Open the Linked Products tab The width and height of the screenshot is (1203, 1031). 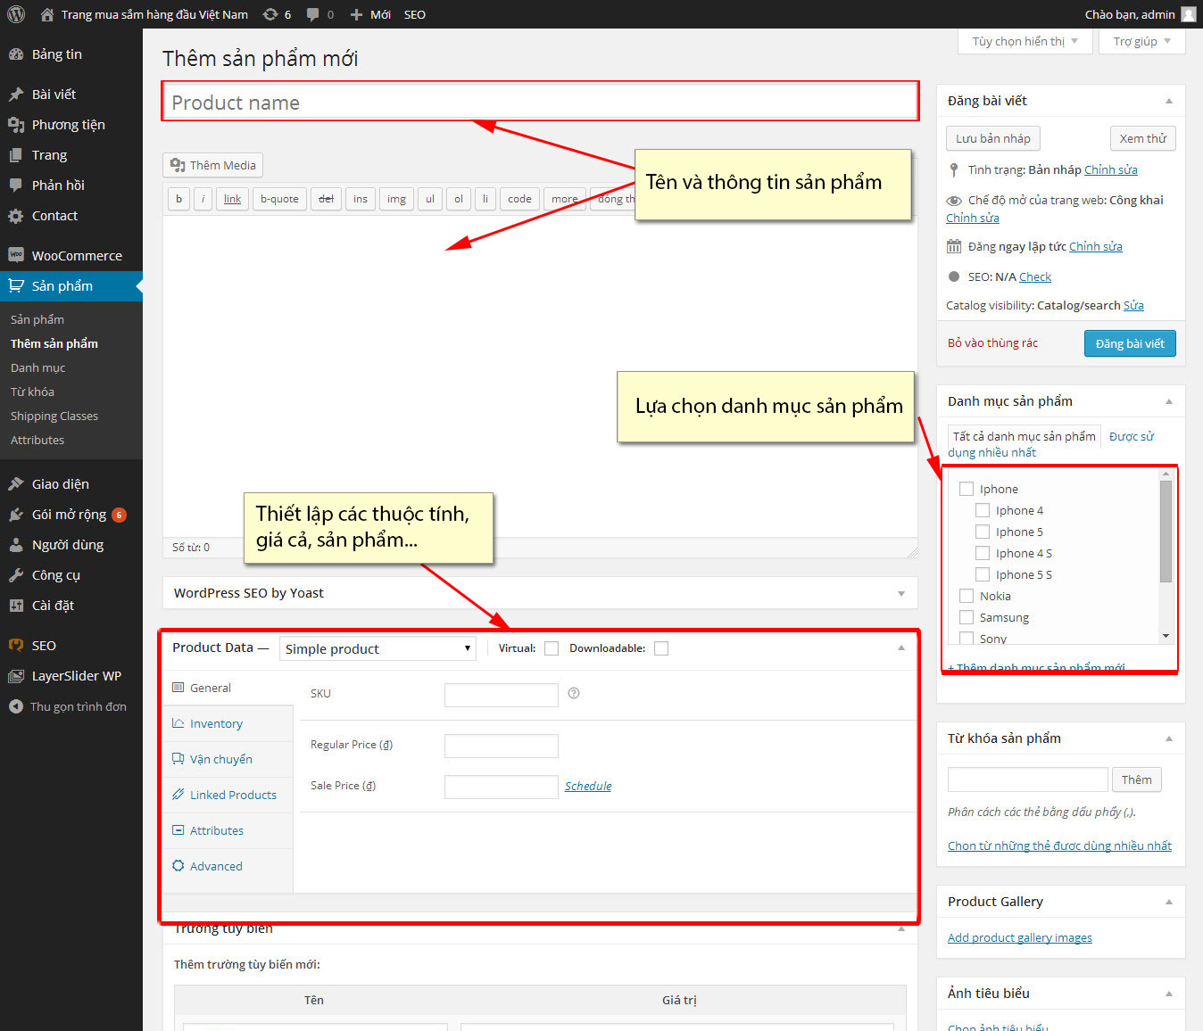click(228, 795)
